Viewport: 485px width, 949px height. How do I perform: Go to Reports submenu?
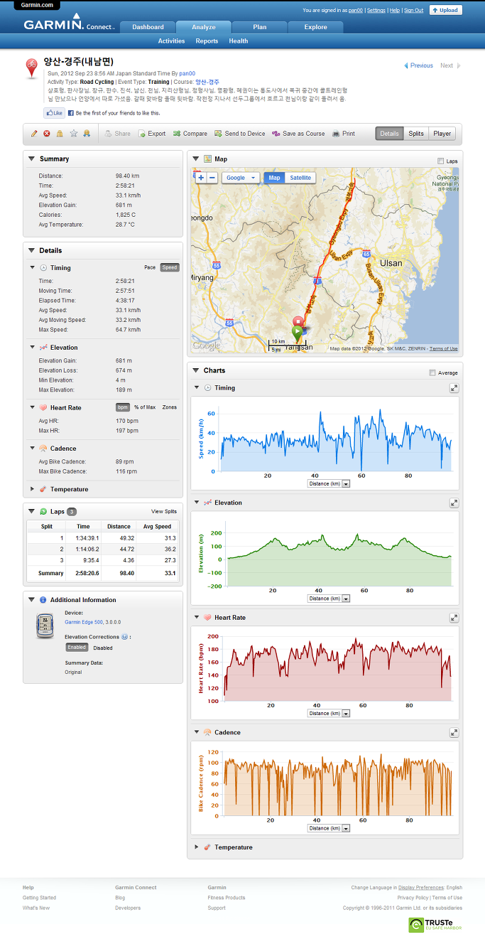click(x=207, y=41)
